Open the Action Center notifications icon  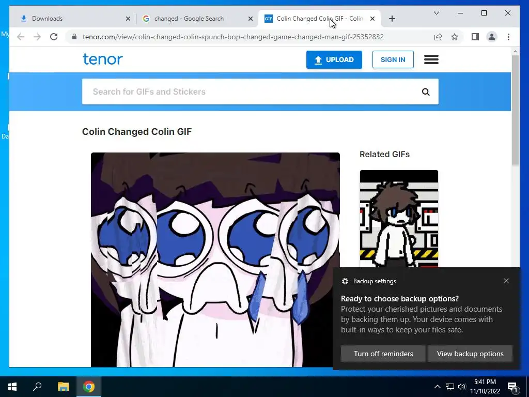click(512, 387)
